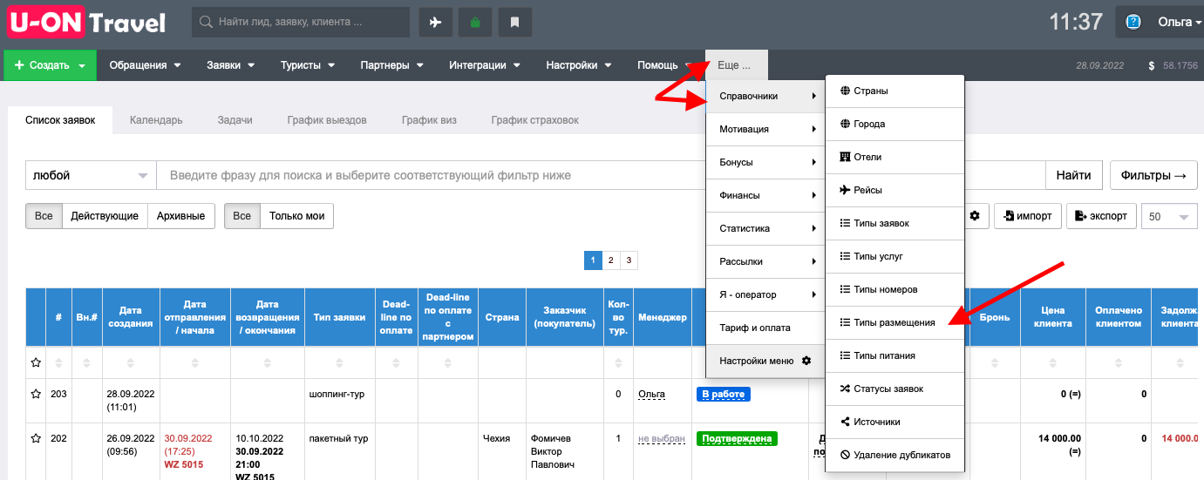The image size is (1204, 480).
Task: Switch to the Календарь tab
Action: [x=156, y=120]
